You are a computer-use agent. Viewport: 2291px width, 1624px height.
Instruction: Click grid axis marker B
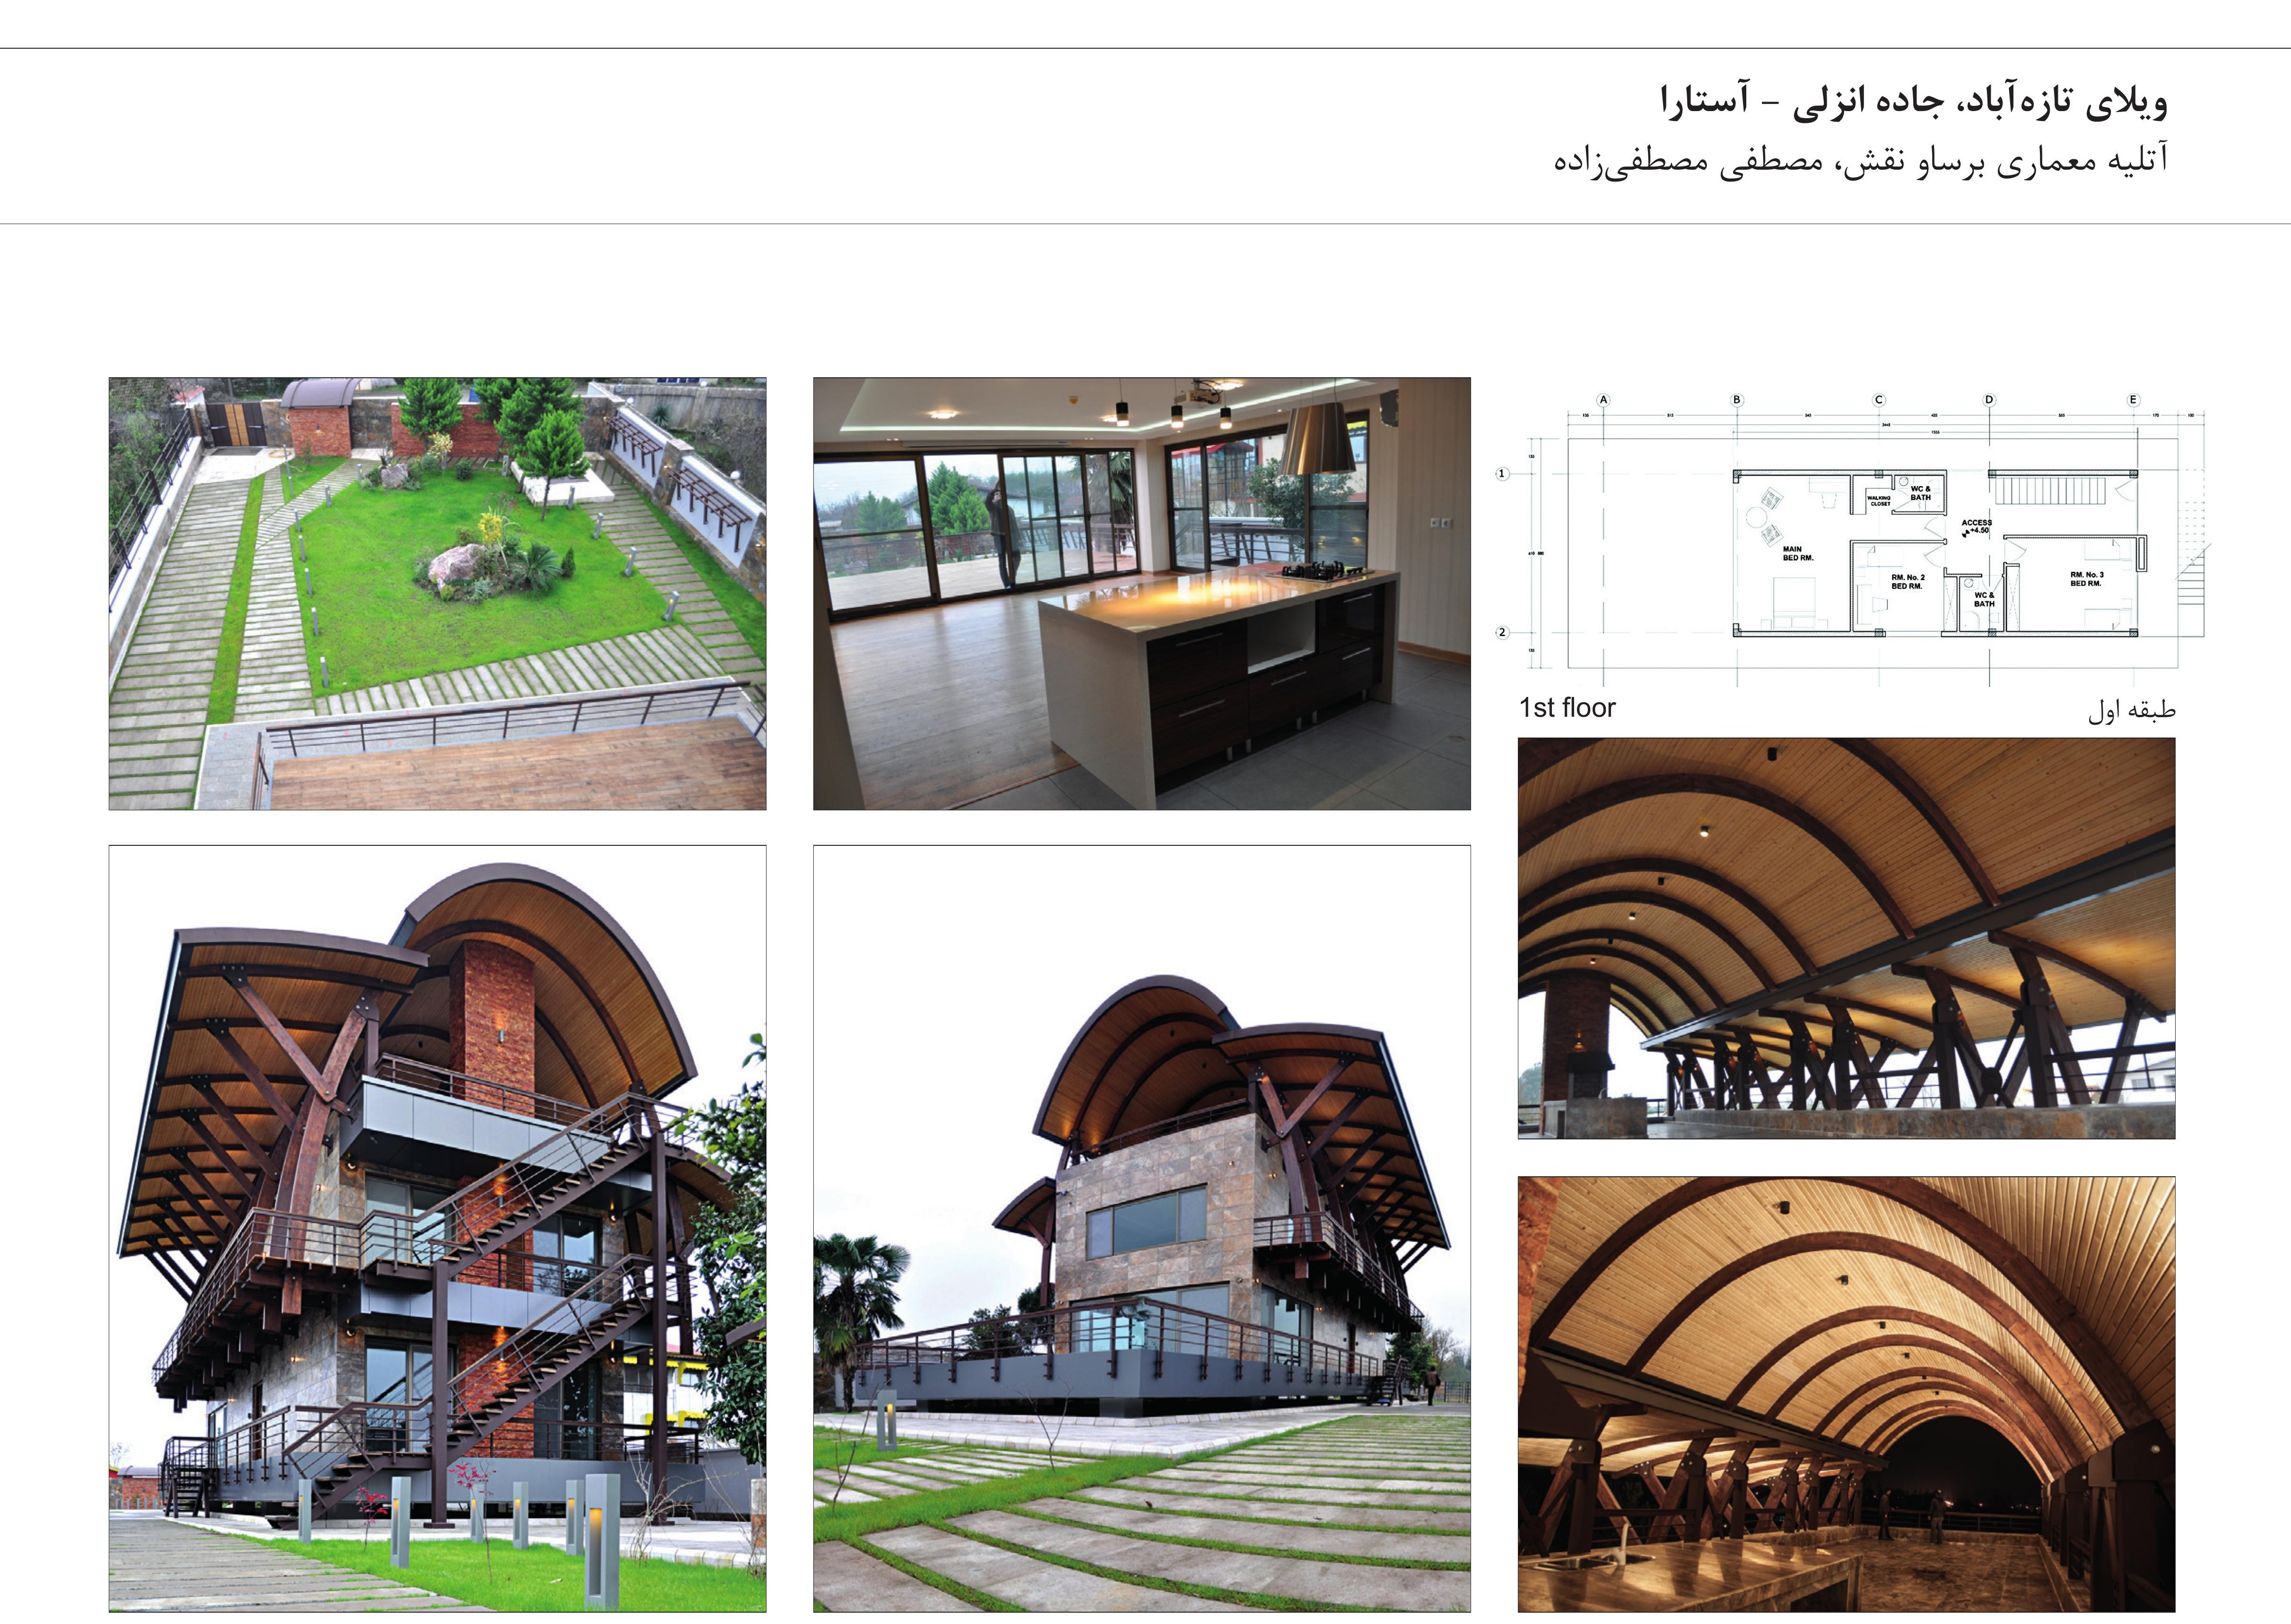(x=1737, y=400)
